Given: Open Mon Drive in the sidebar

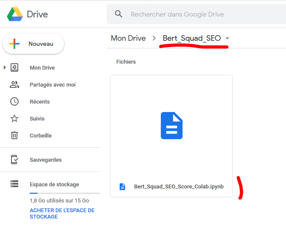Looking at the screenshot, I should coord(42,67).
